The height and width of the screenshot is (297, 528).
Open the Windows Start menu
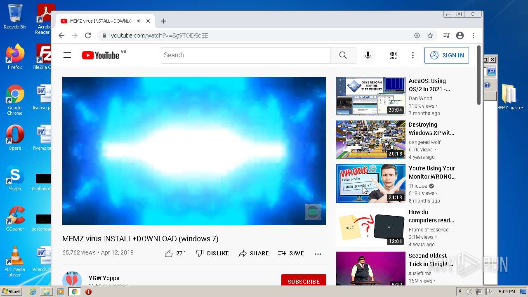(x=11, y=292)
